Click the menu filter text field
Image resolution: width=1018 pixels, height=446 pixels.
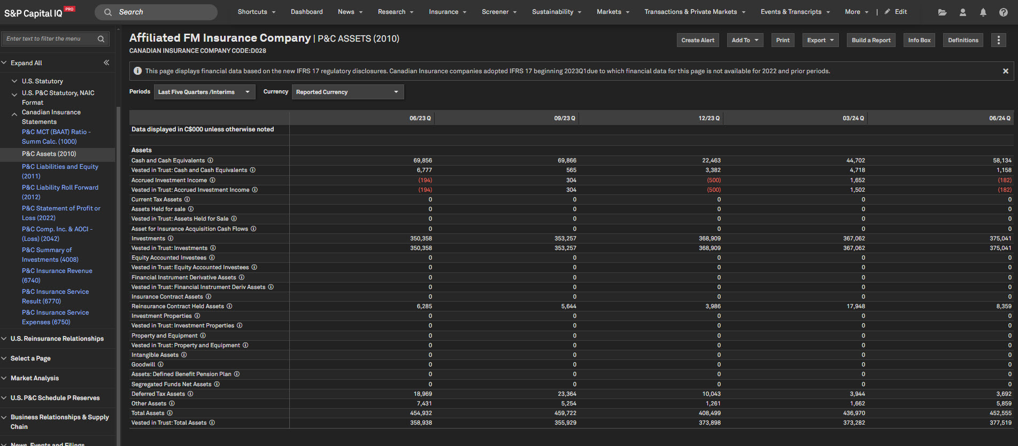(x=49, y=39)
